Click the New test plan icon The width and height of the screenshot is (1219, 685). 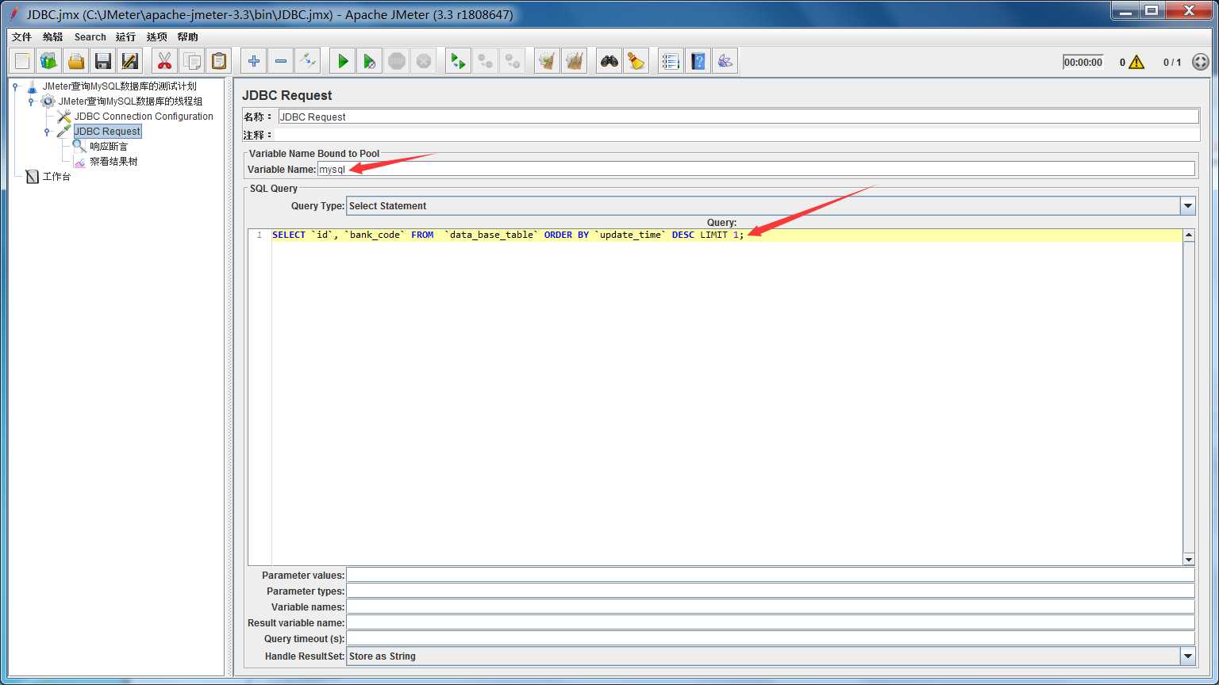pyautogui.click(x=22, y=61)
